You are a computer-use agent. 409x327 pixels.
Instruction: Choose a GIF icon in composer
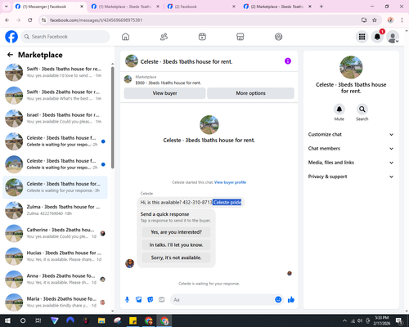(161, 300)
